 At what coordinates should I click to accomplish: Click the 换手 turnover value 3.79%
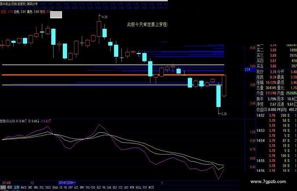pyautogui.click(x=271, y=99)
